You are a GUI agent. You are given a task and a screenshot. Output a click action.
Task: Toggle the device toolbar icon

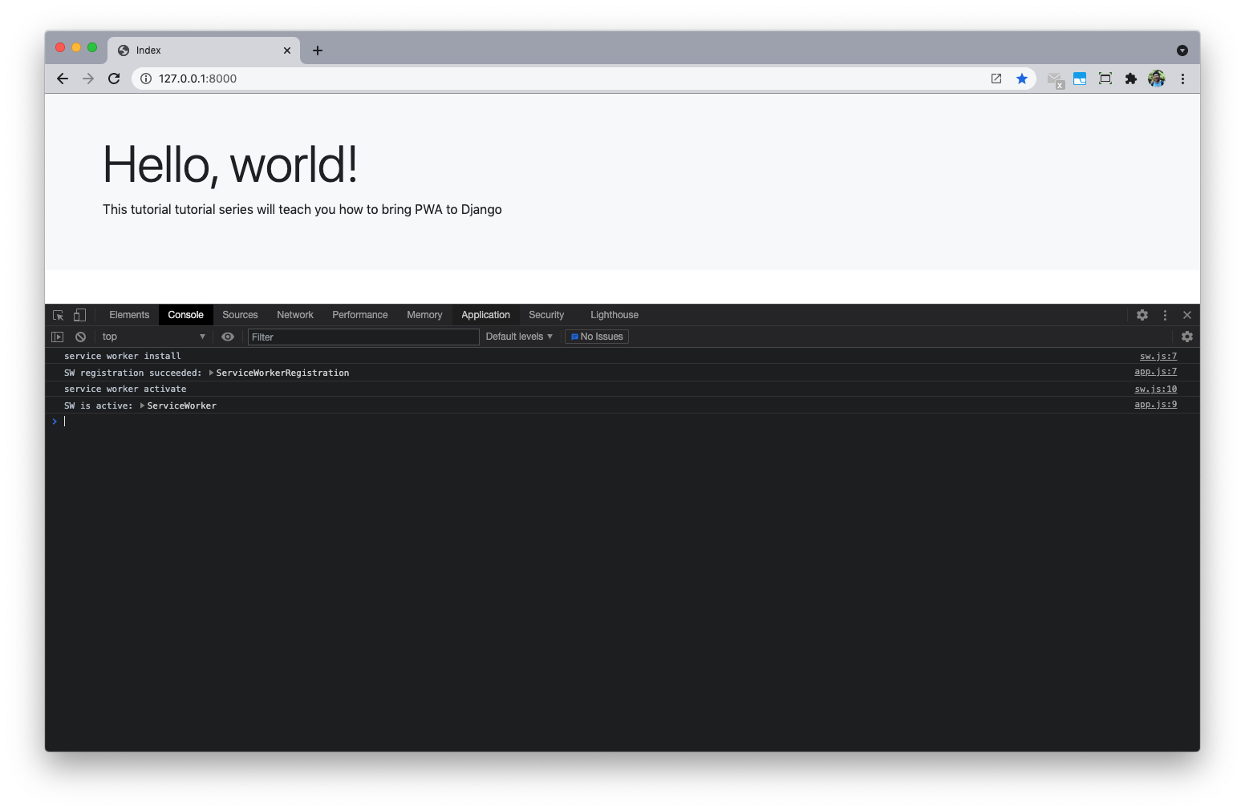point(79,315)
